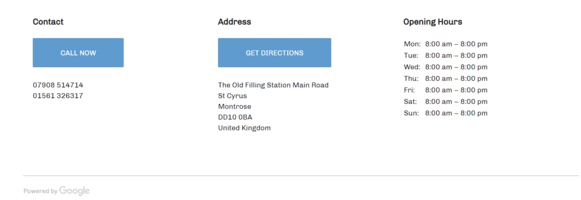The height and width of the screenshot is (200, 581).
Task: Click the Google logo in footer
Action: pos(74,191)
